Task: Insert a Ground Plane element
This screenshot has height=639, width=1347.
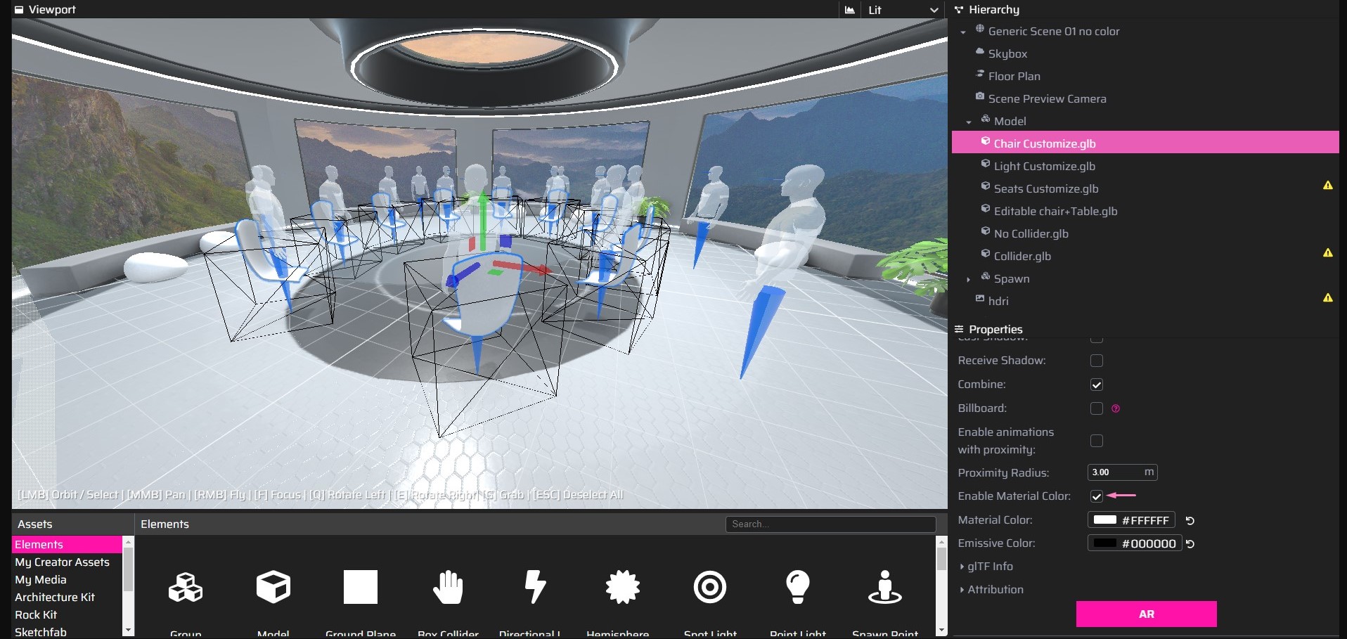Action: click(360, 587)
